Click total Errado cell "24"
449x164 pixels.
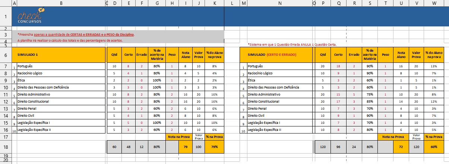(x=354, y=147)
